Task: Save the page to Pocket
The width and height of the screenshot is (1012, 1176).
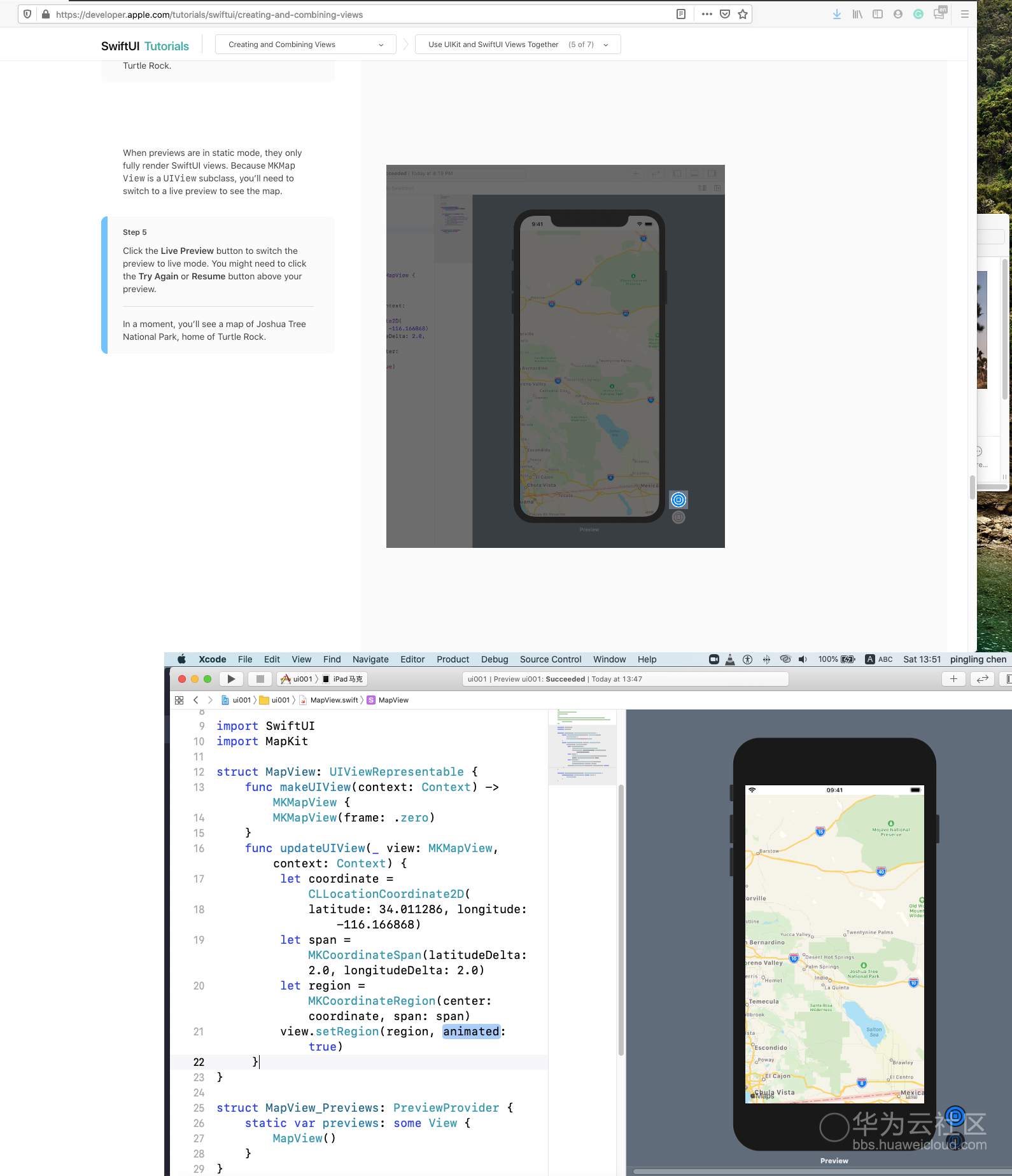Action: coord(725,14)
